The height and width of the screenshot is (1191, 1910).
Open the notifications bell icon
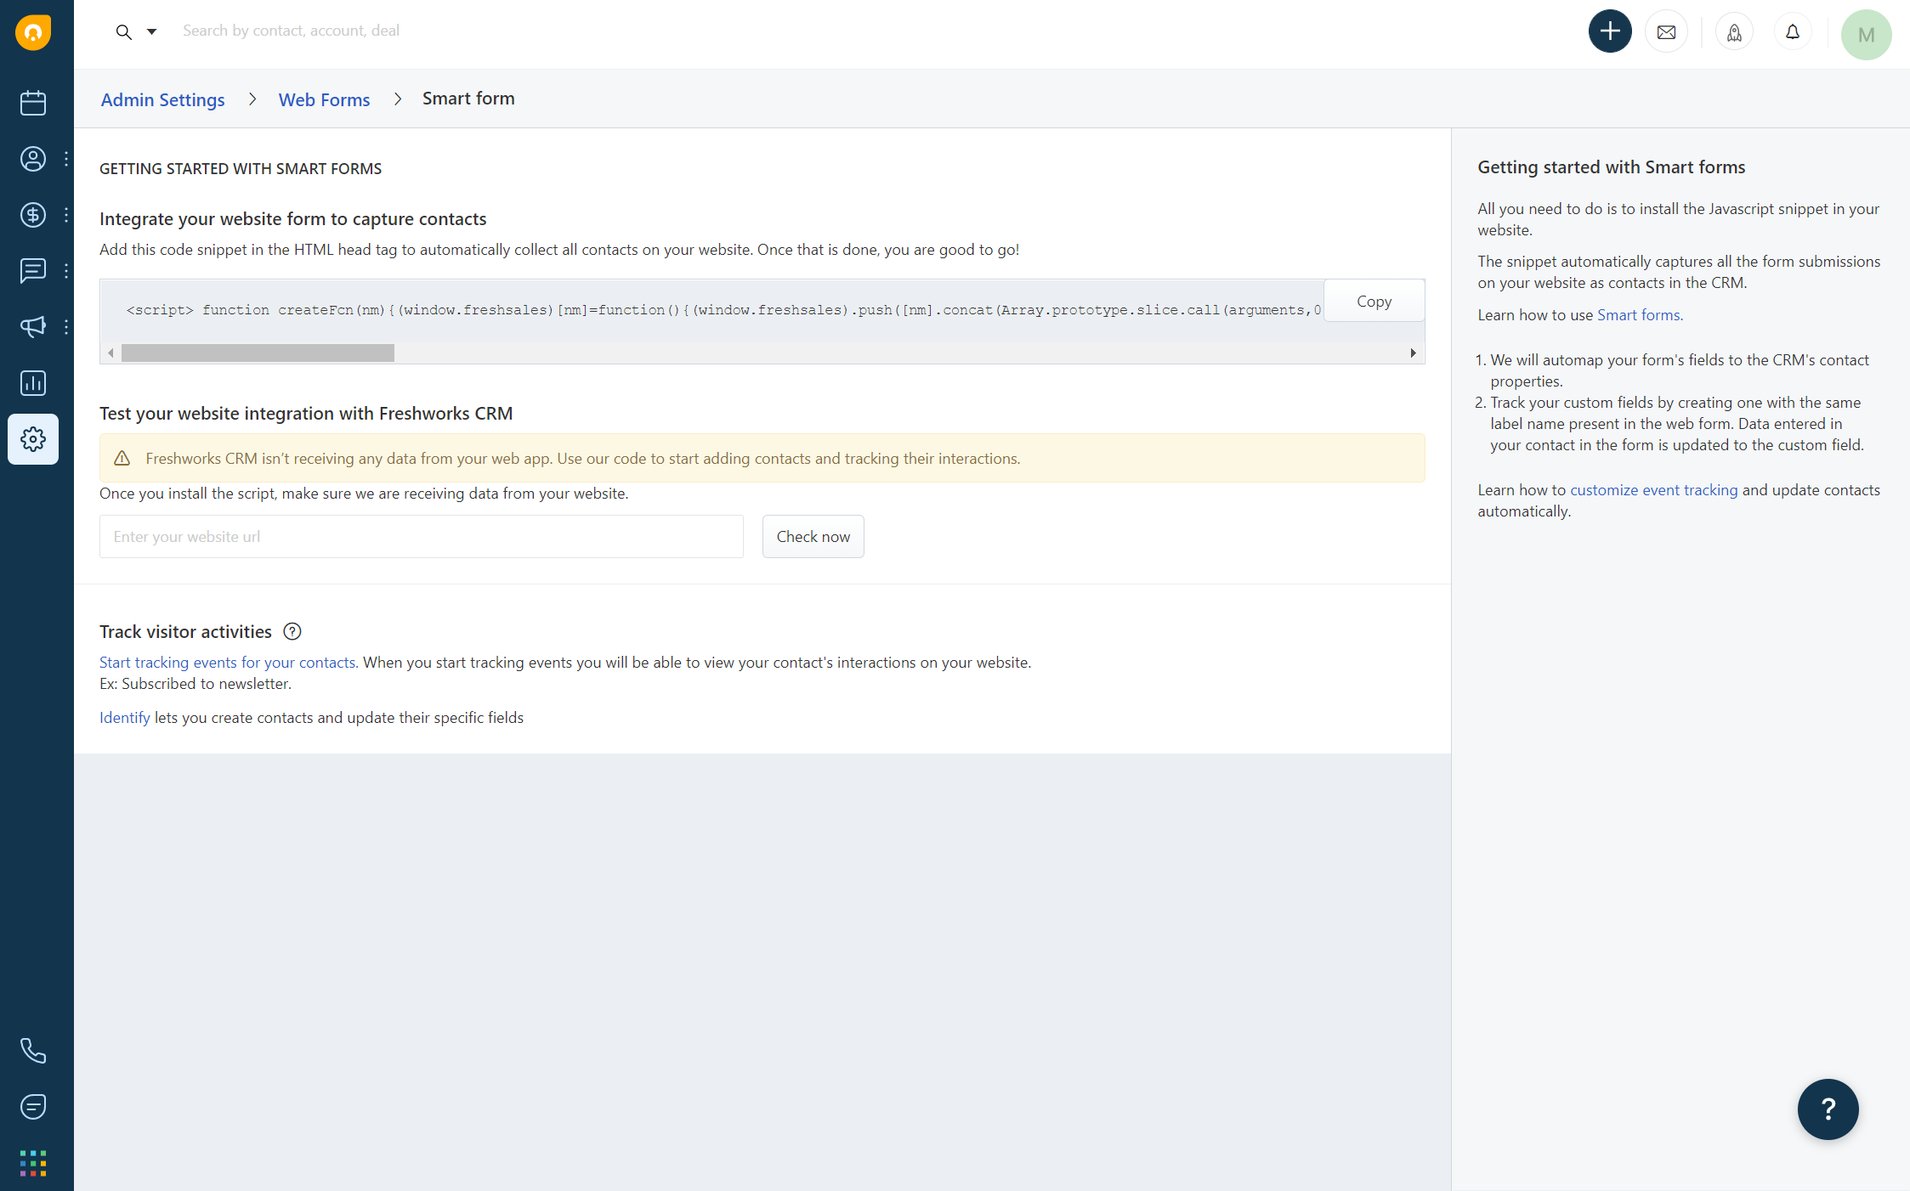click(1793, 31)
